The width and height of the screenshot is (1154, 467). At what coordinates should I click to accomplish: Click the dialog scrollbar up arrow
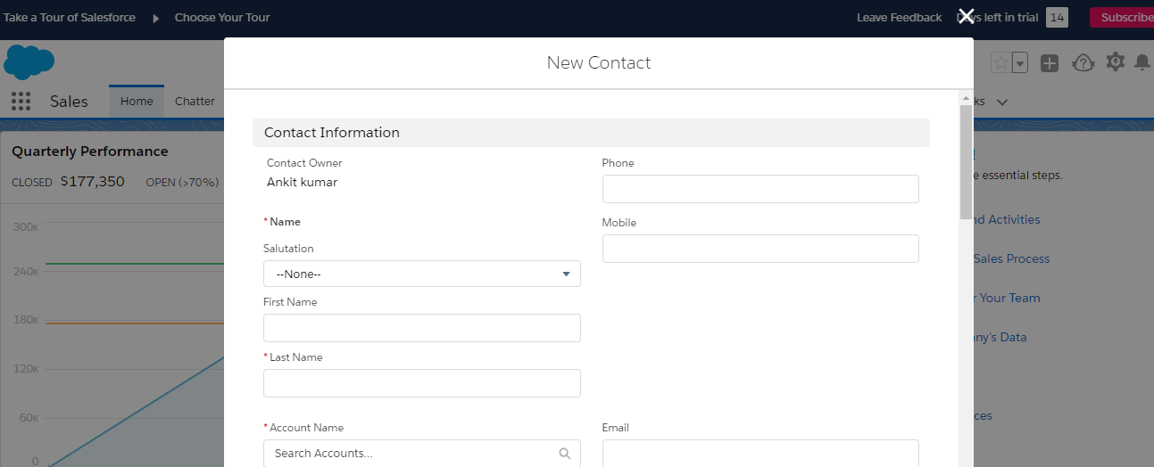click(x=966, y=97)
